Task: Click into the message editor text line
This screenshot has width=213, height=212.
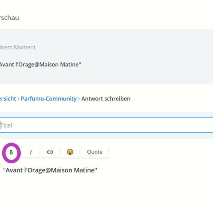Action: [106, 170]
